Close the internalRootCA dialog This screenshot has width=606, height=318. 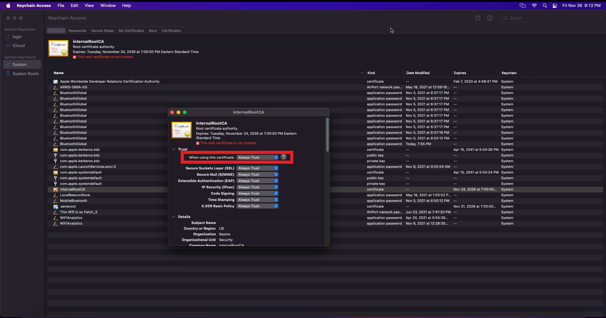pos(172,112)
